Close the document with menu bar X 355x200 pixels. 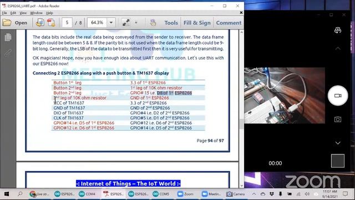coord(241,13)
